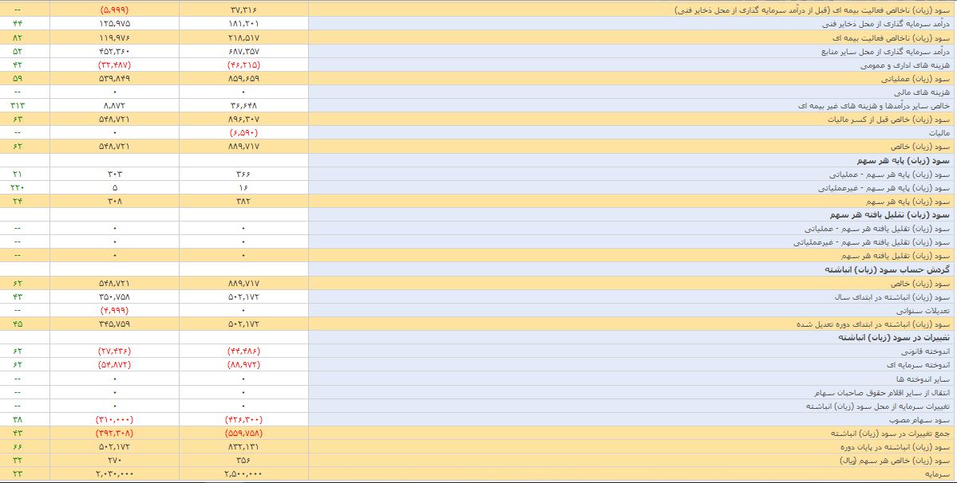Click the red current-period value for "سود سهام مصوب"
This screenshot has width=957, height=483.
point(243,419)
